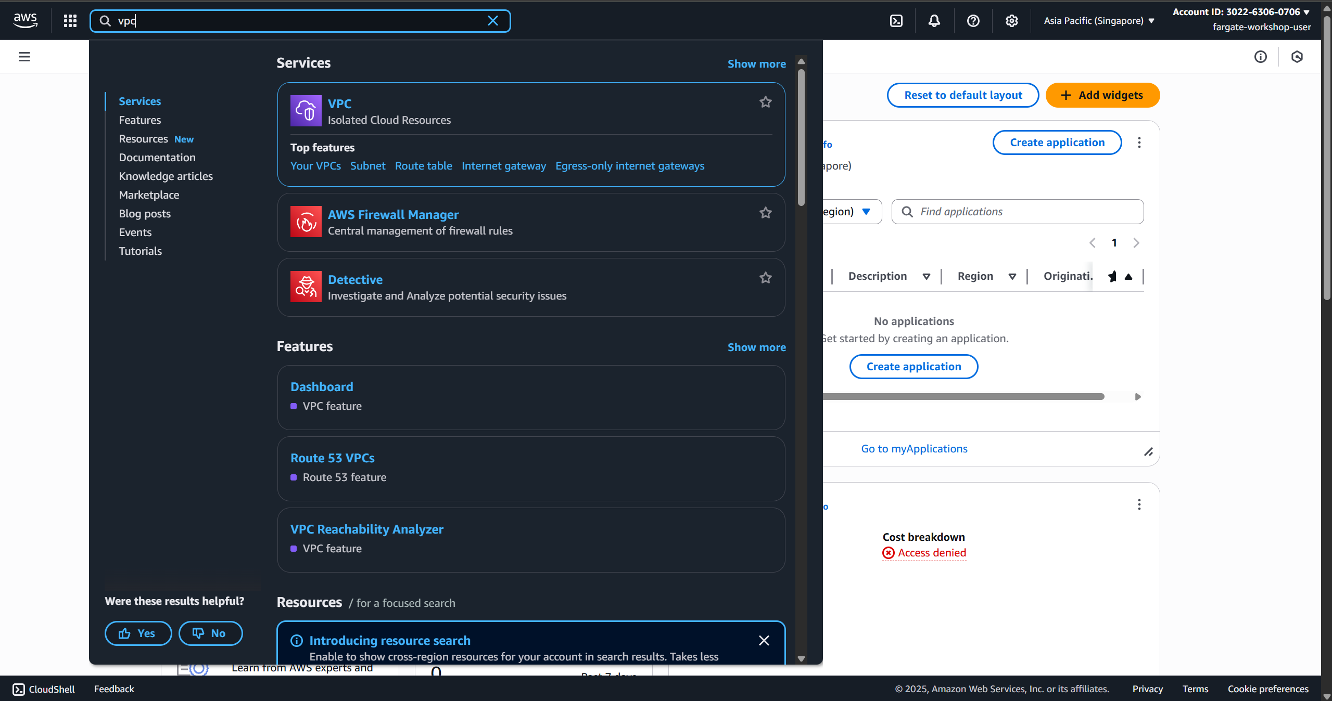
Task: Select Features in search category list
Action: click(139, 120)
